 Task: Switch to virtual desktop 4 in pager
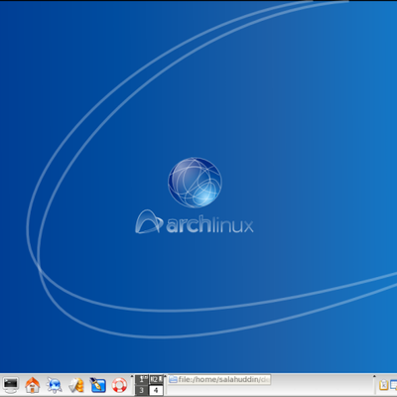156,390
